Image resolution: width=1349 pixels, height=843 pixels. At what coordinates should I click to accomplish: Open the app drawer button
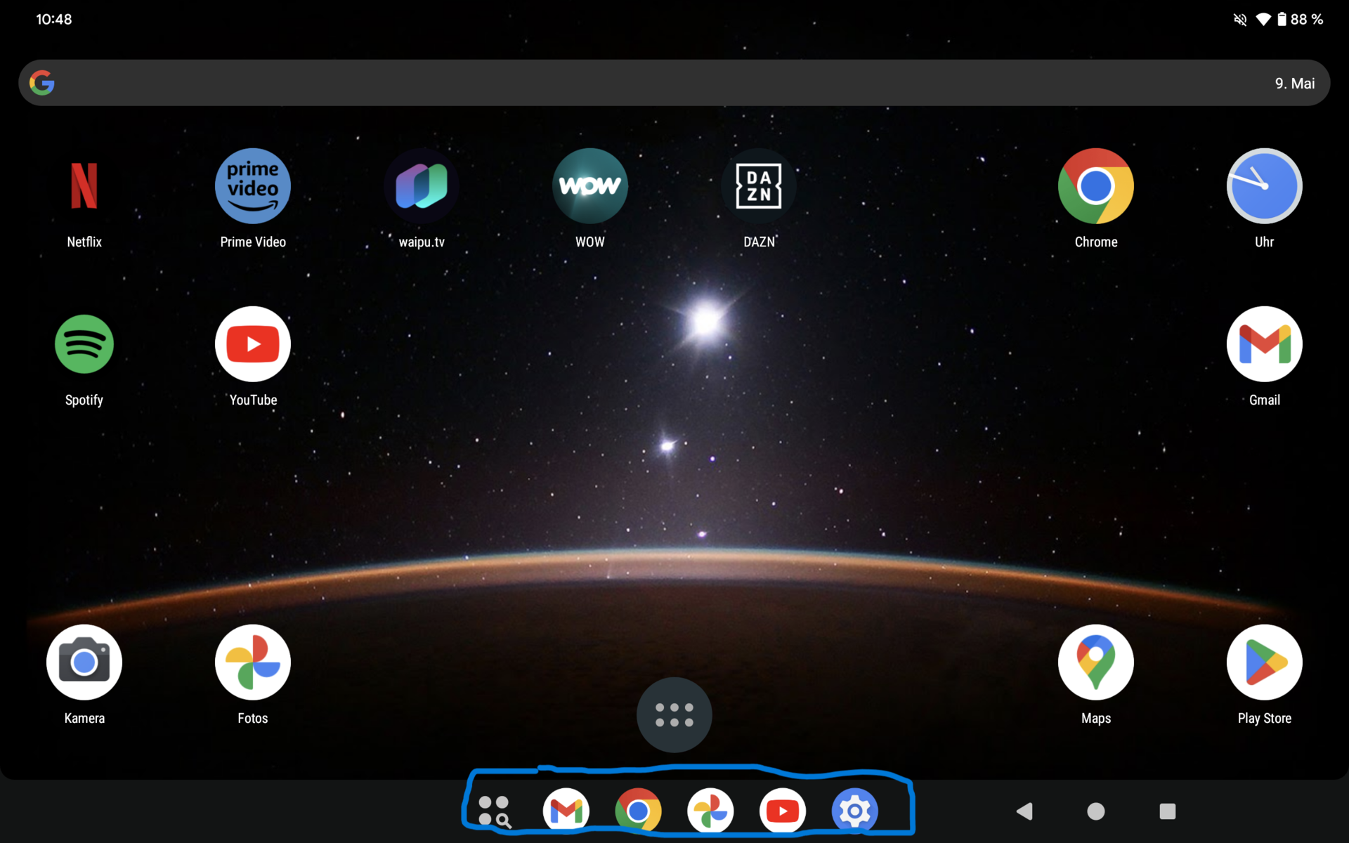pos(674,715)
